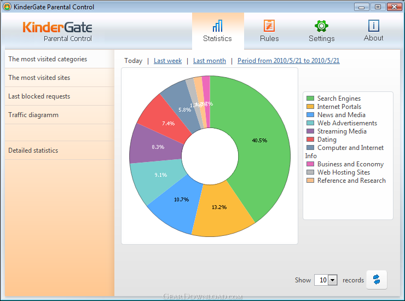Click the Internet Portals legend label
Image resolution: width=405 pixels, height=301 pixels.
coord(339,107)
